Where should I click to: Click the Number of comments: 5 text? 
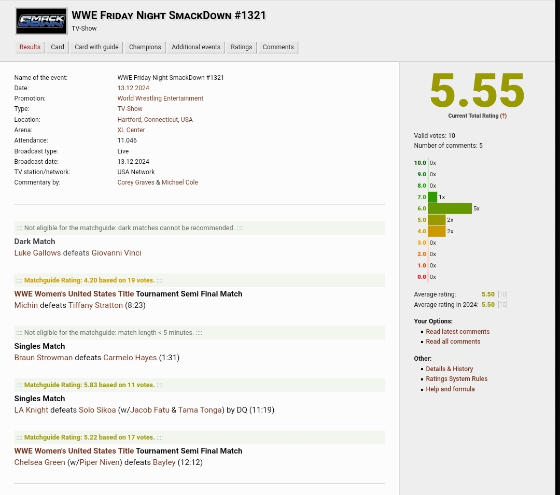click(x=448, y=146)
